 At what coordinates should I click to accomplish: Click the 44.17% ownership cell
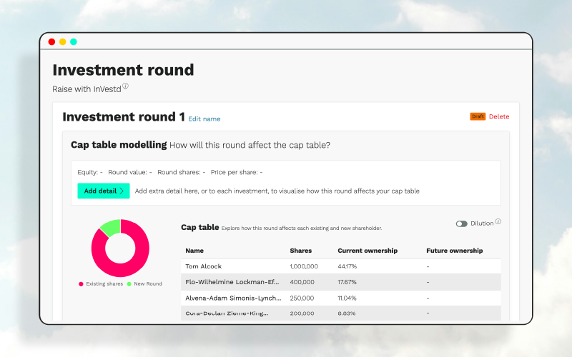pyautogui.click(x=347, y=266)
